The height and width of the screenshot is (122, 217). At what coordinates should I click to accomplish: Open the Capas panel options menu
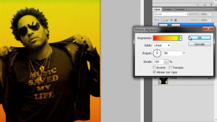[215, 9]
